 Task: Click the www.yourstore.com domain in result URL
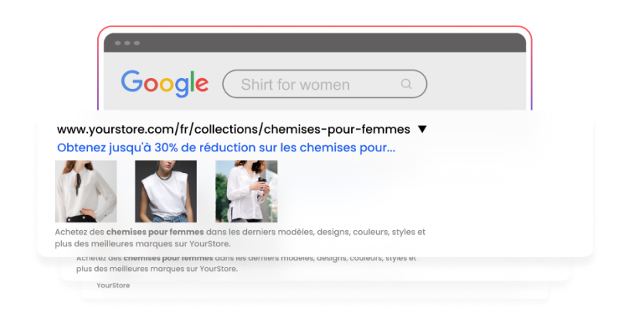pyautogui.click(x=116, y=130)
